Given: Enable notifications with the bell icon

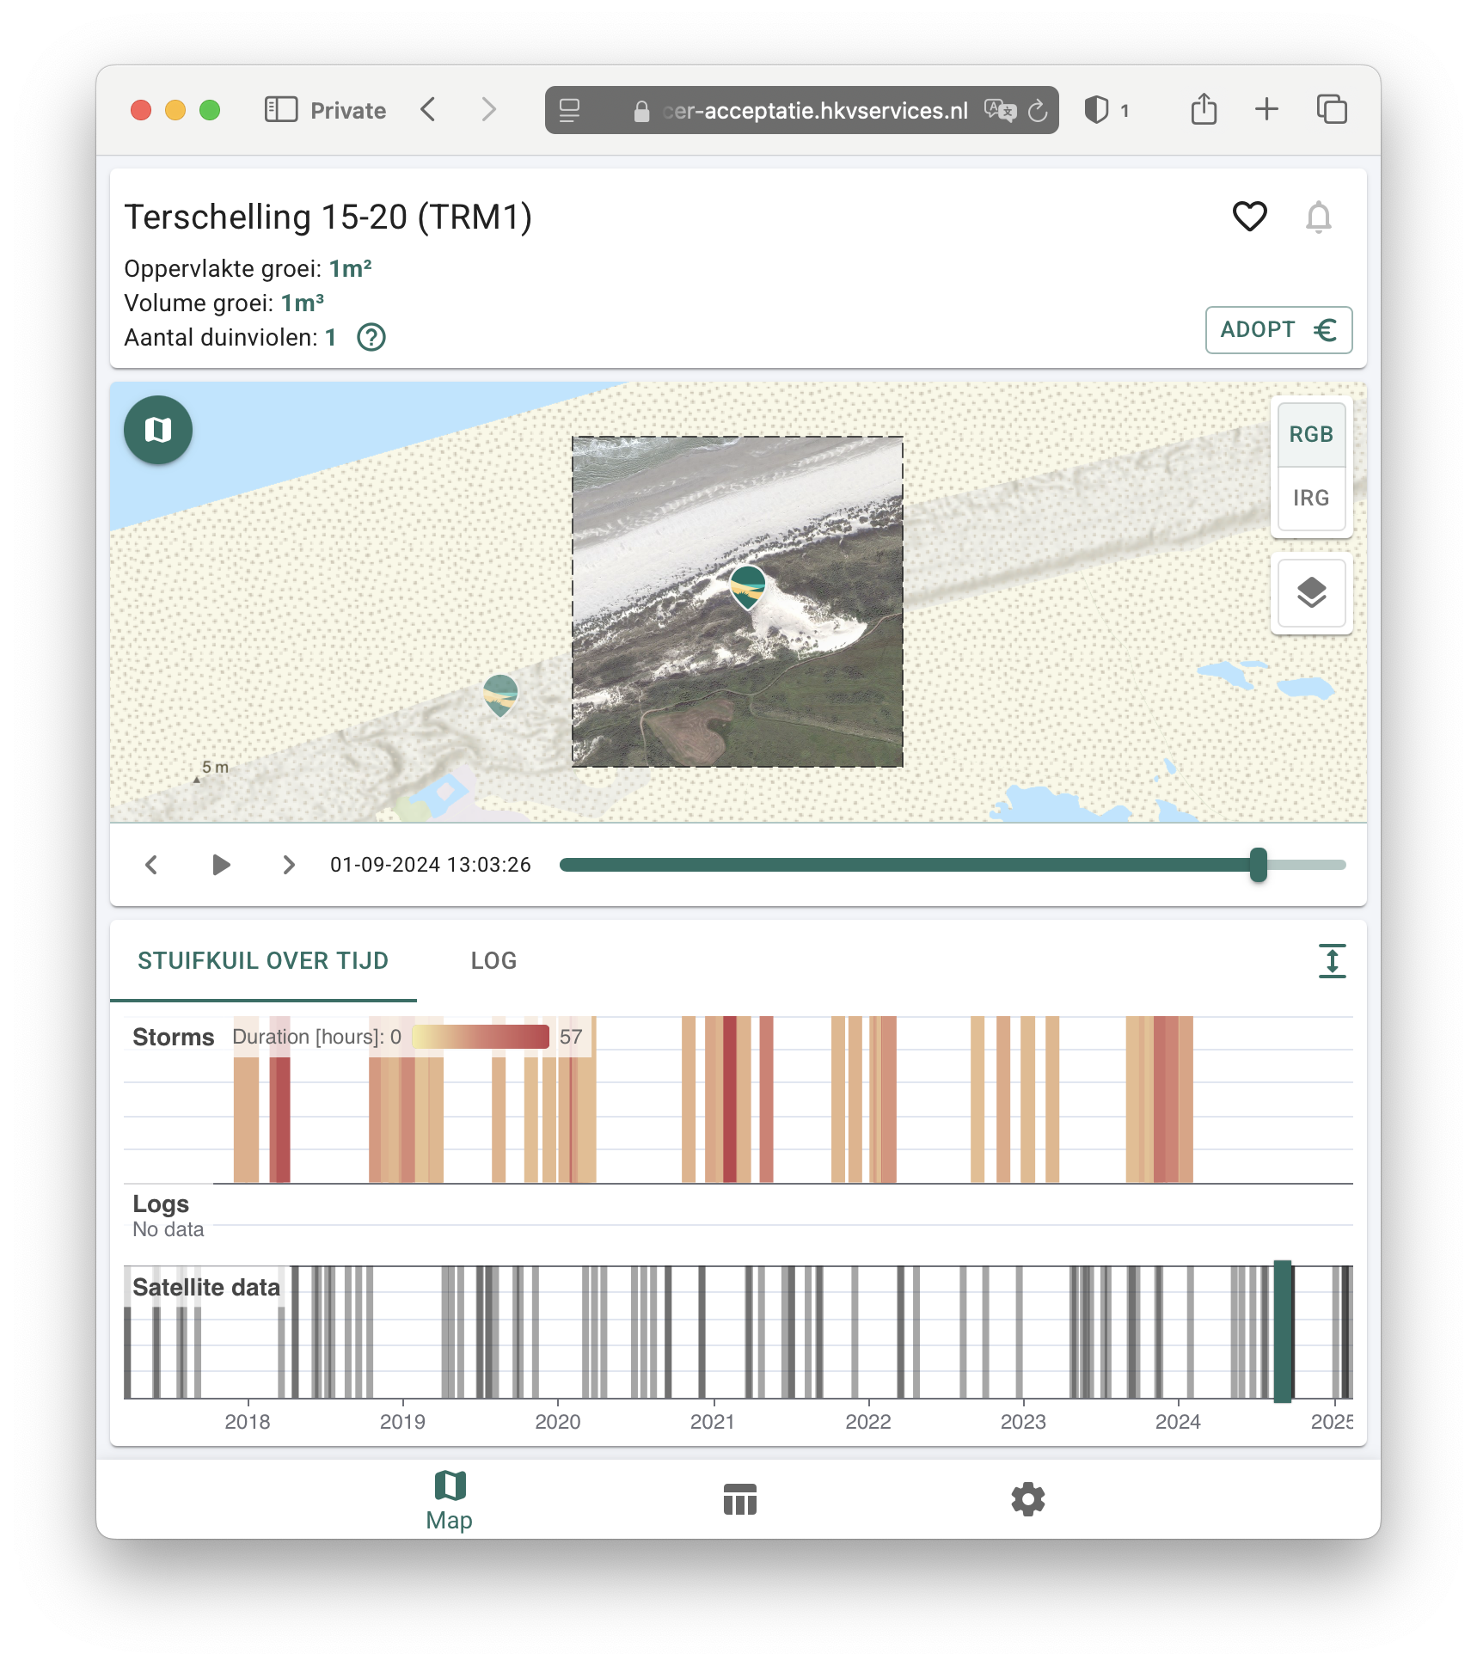Looking at the screenshot, I should tap(1318, 217).
